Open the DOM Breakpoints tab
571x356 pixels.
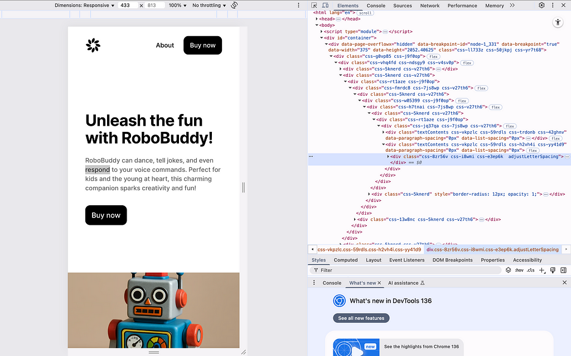pyautogui.click(x=452, y=260)
